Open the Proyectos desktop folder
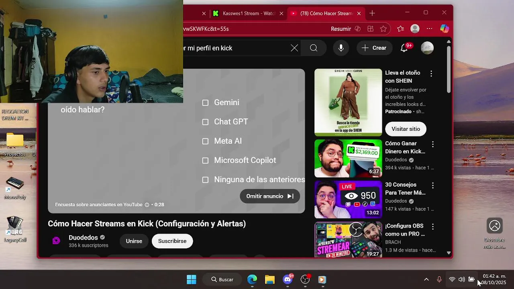Image resolution: width=514 pixels, height=289 pixels. click(15, 144)
